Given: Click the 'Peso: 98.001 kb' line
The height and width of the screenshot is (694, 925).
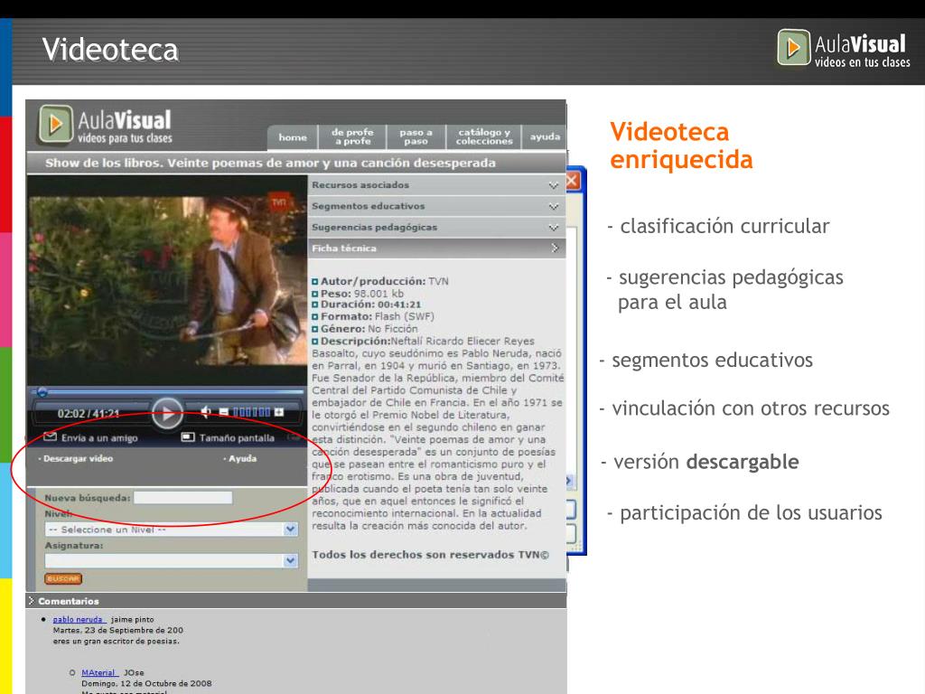Looking at the screenshot, I should click(358, 294).
